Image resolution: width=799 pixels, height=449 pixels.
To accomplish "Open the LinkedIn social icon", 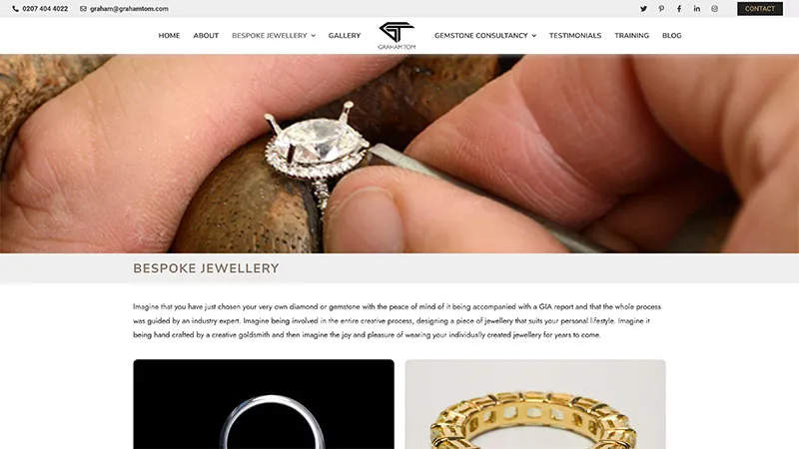I will [x=696, y=9].
